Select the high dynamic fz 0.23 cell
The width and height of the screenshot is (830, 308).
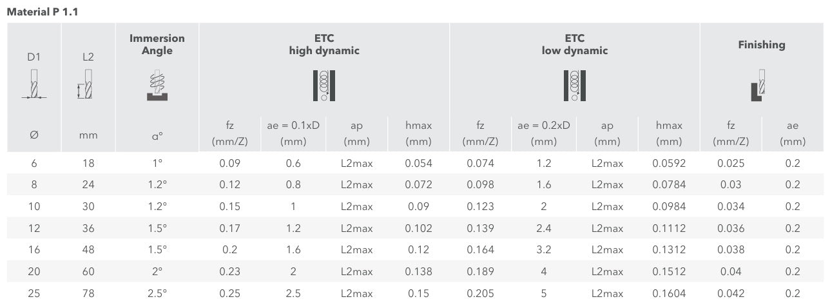coord(230,271)
